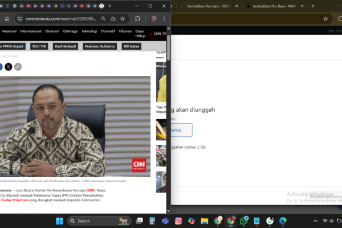Switch to 'Tambahkan Pos Baru ‹ PELITA' tab

point(209,6)
